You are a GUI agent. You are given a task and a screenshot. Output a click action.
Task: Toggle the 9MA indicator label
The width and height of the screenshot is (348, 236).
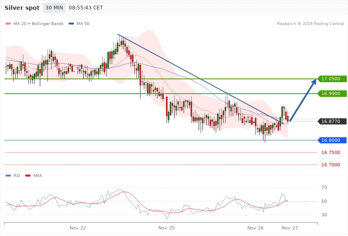coord(37,175)
